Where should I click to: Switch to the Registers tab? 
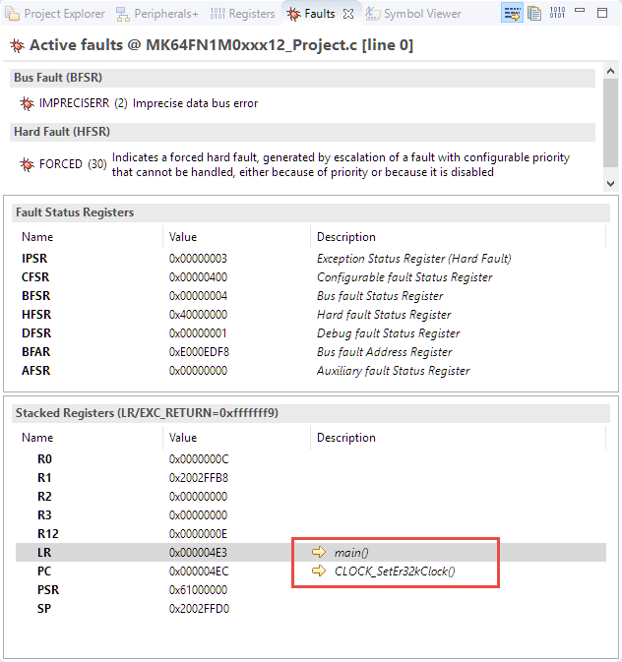[243, 14]
